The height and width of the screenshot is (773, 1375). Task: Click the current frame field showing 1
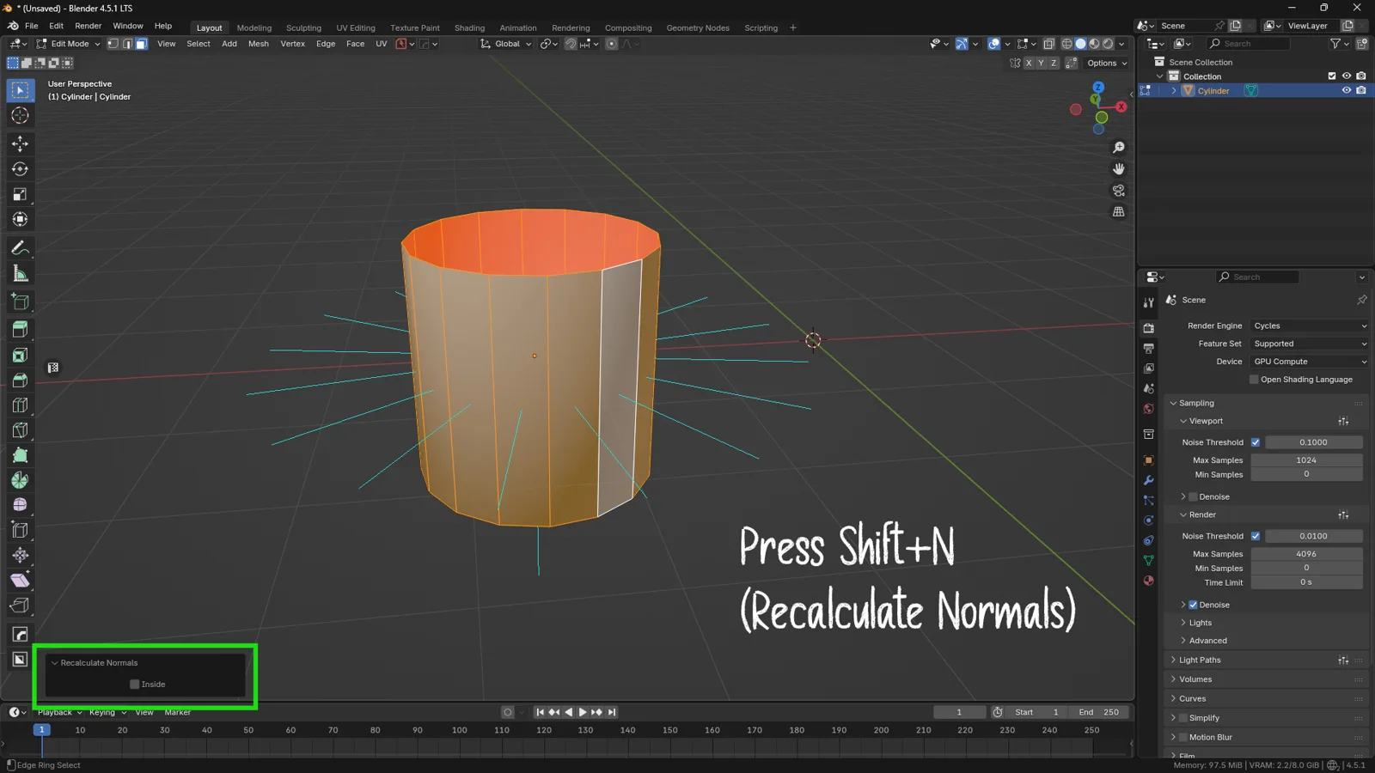pyautogui.click(x=959, y=712)
